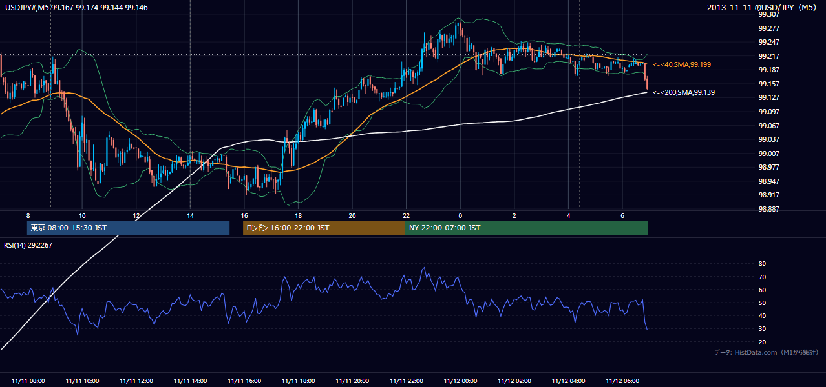
Task: Click price axis label 99.127
Action: tap(768, 97)
